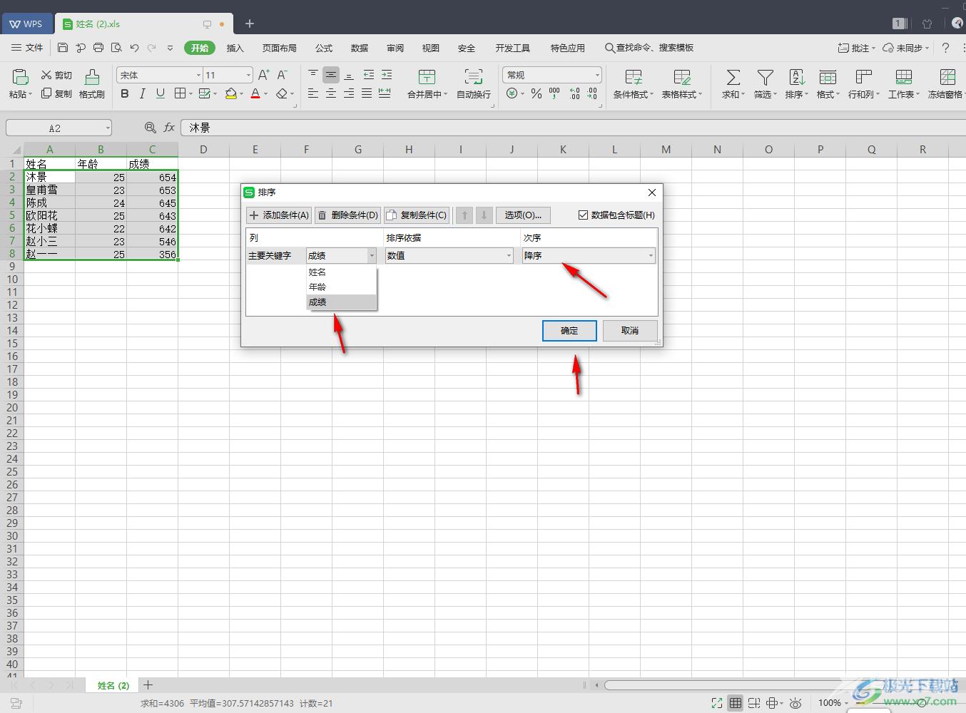Open the Name Box A2 dropdown

(108, 128)
